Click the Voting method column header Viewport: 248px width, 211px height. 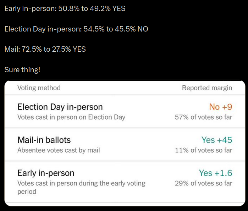tap(39, 88)
